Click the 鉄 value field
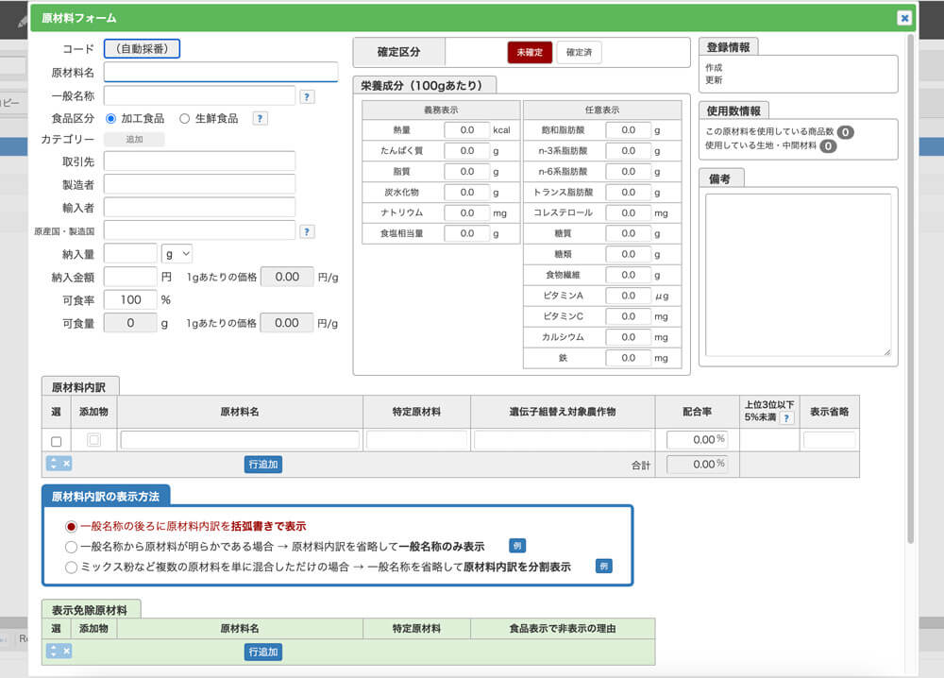 (628, 358)
